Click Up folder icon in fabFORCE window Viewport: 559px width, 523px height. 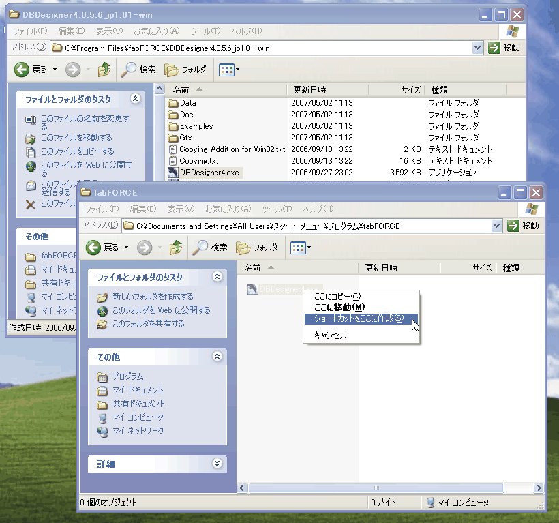[176, 248]
